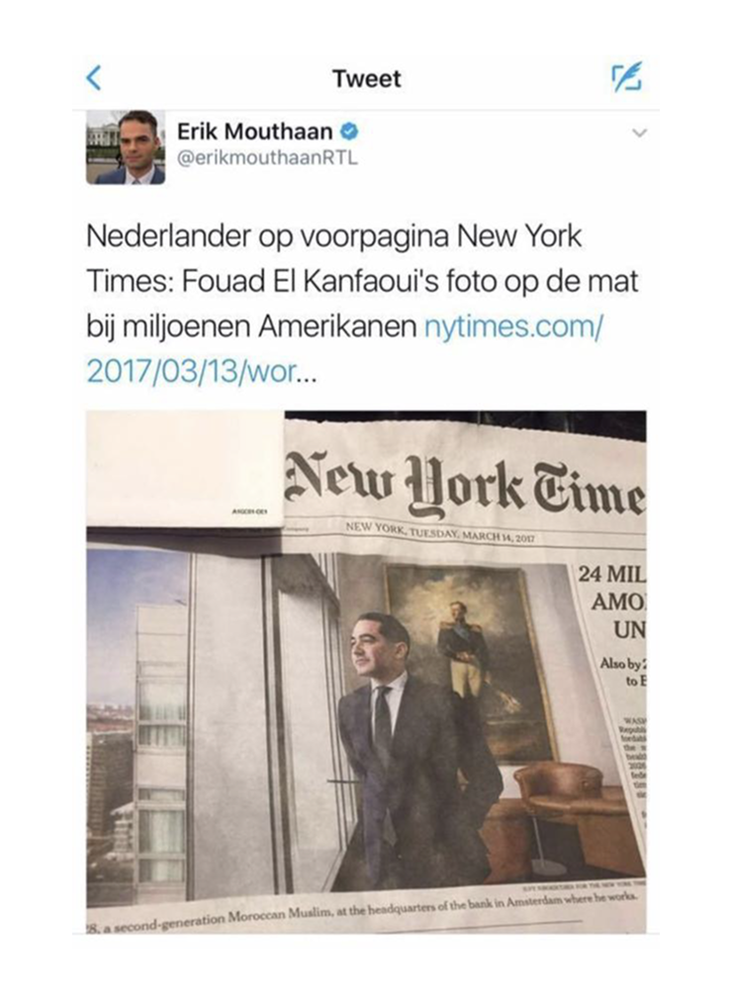732x1004 pixels.
Task: Click the New York Times masthead in photo
Action: [x=466, y=484]
